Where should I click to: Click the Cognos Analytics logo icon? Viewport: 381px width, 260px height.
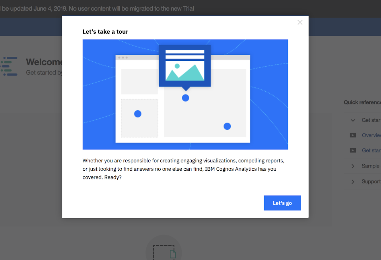click(x=9, y=66)
